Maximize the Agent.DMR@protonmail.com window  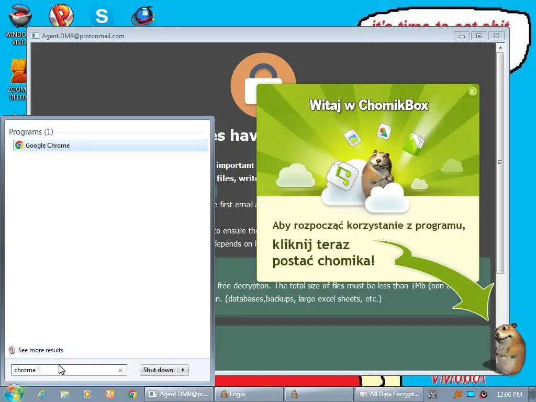pos(479,36)
